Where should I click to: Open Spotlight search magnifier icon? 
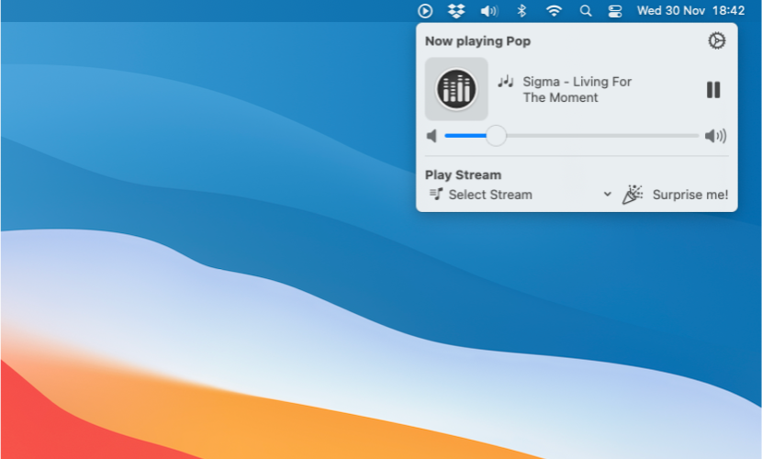coord(586,11)
